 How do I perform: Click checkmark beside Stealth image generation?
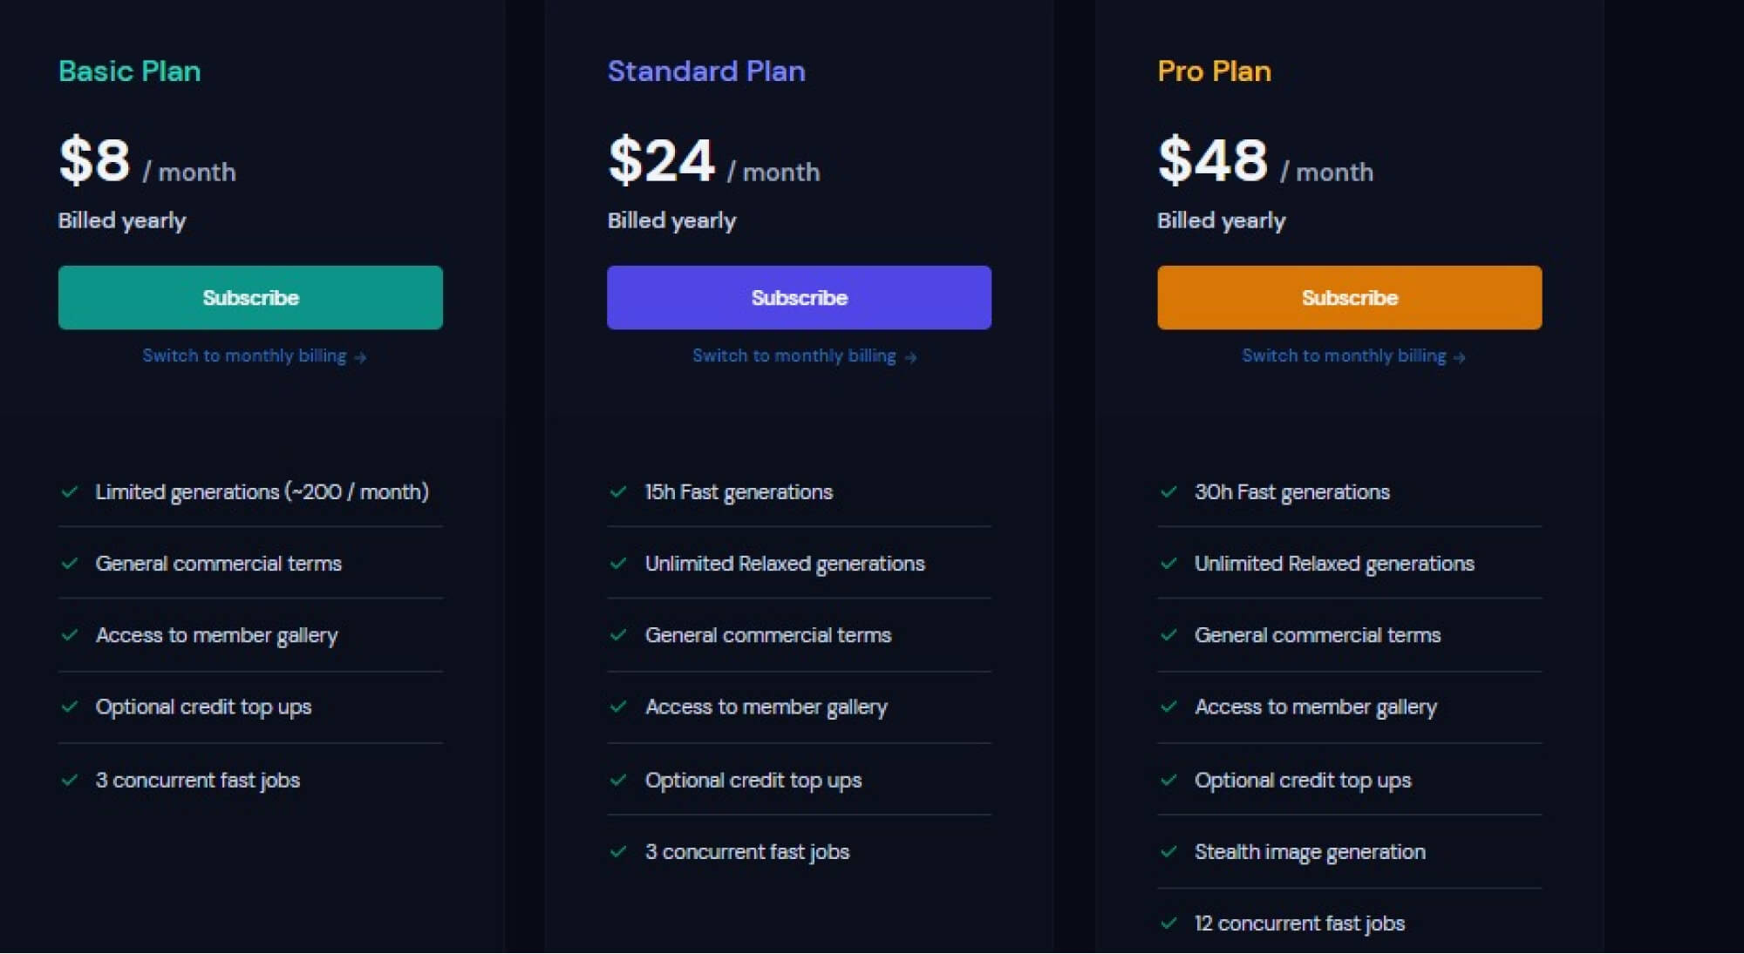click(1168, 851)
